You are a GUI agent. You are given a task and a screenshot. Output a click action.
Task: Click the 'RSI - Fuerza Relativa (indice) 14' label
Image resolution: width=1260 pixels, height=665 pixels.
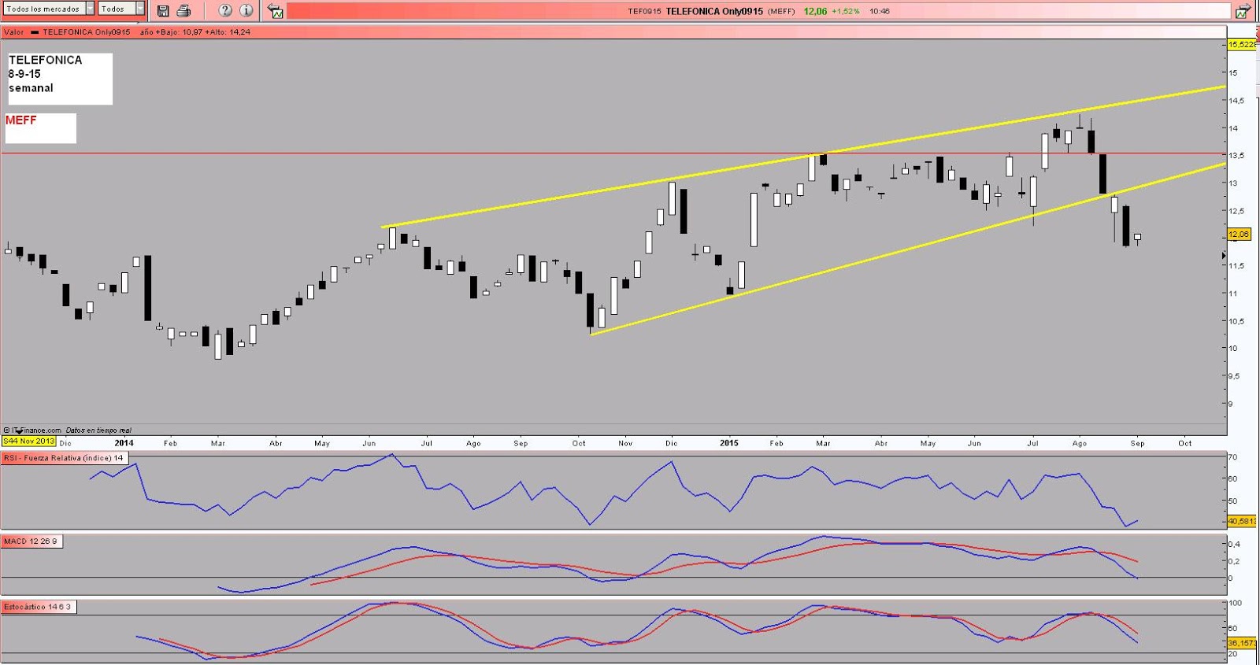(64, 458)
